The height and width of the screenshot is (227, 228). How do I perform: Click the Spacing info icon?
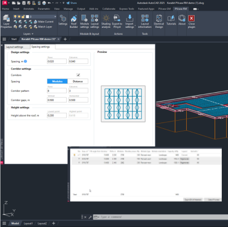(x=26, y=62)
